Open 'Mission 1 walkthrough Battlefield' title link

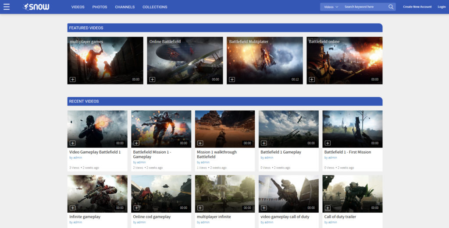(217, 154)
